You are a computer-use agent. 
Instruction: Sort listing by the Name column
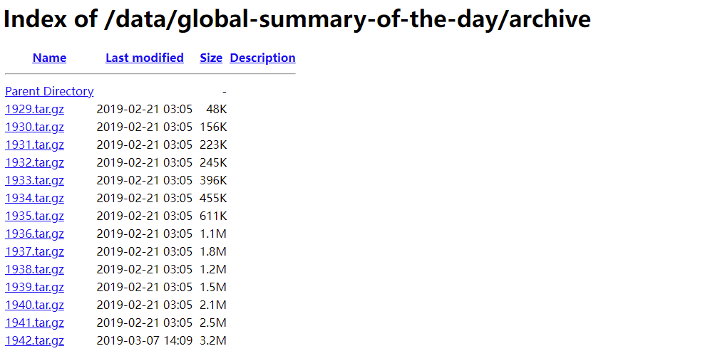[49, 58]
